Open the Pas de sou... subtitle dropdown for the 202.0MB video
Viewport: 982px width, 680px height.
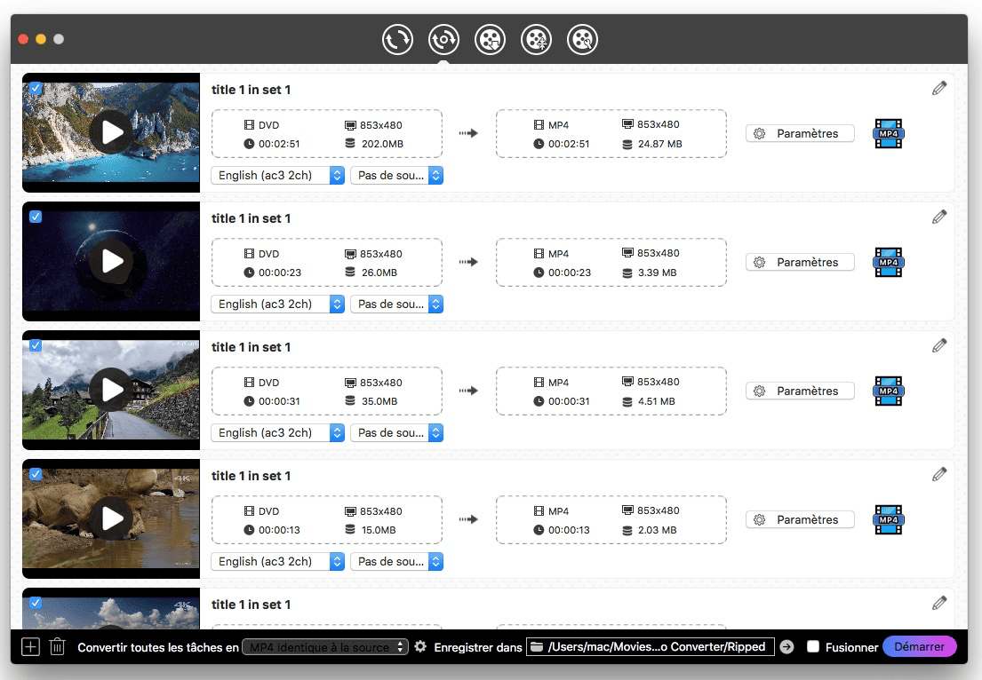[396, 175]
